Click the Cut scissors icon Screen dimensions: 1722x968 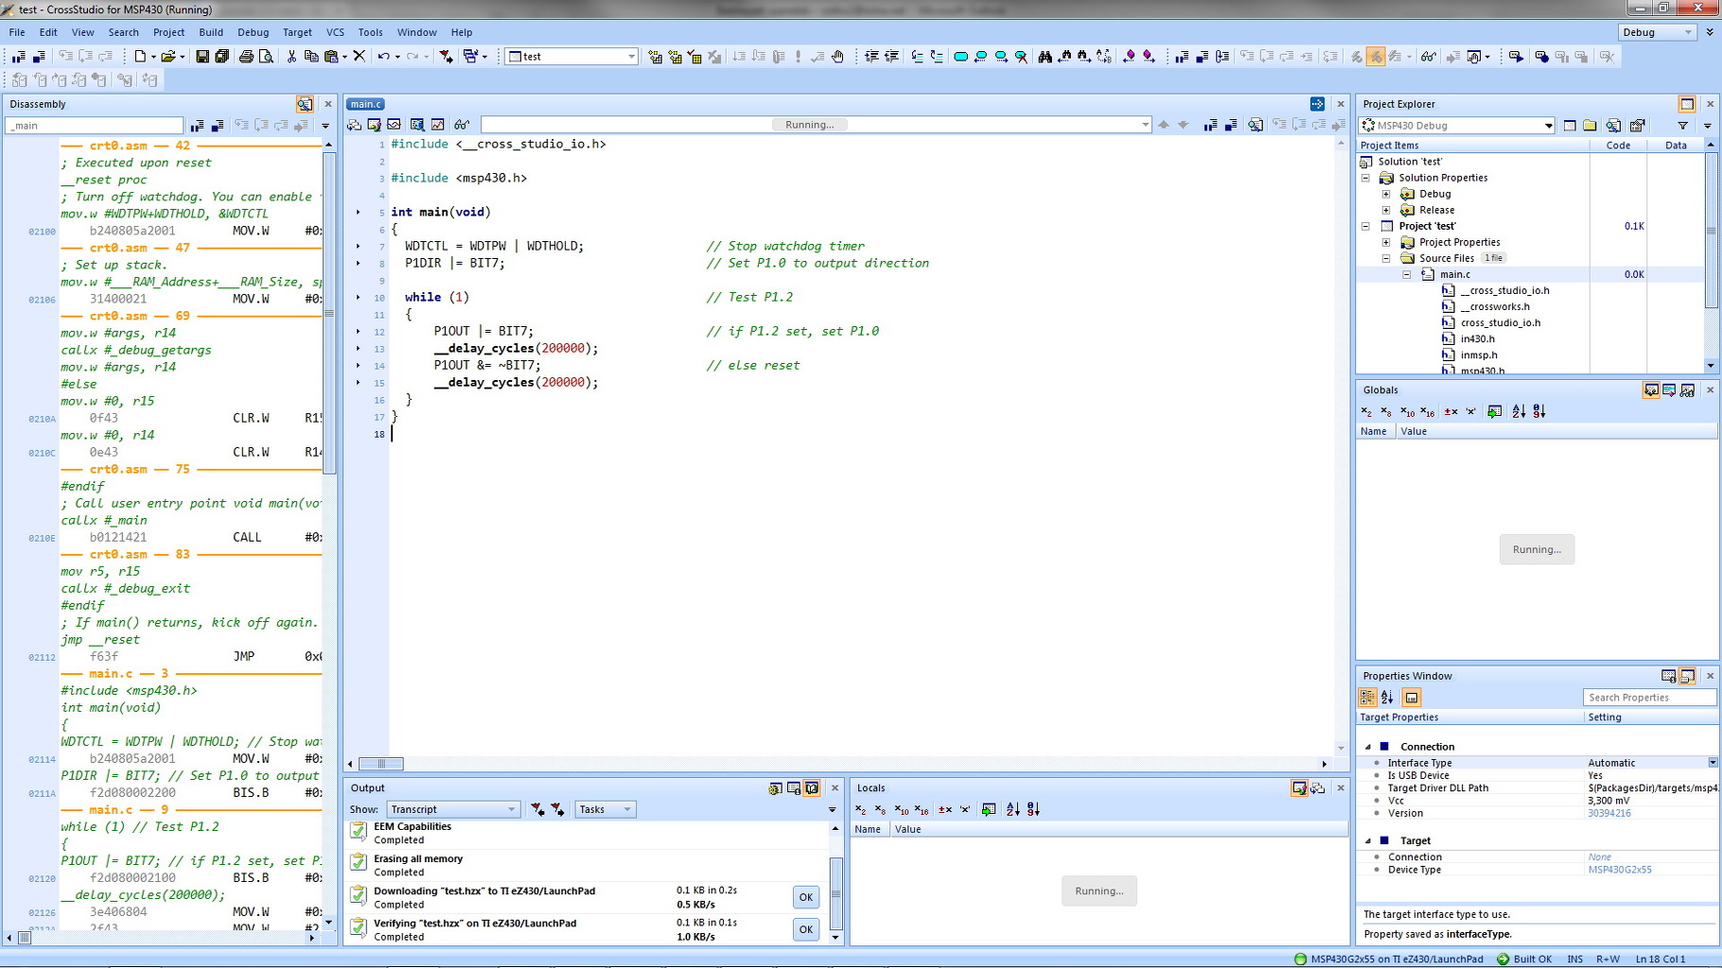291,57
